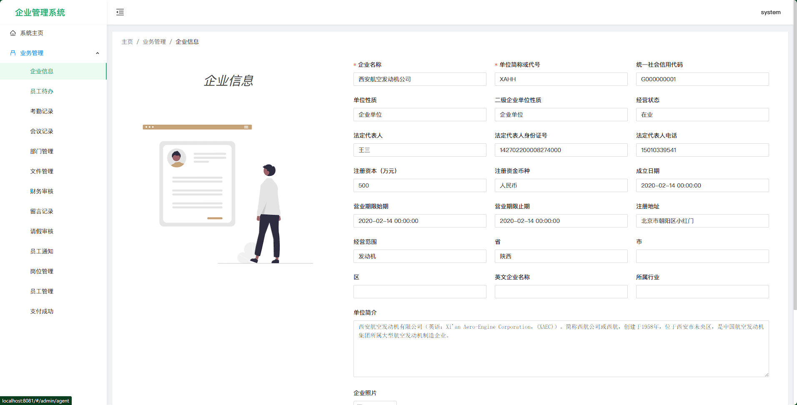Click the empty 英文企业名称 field
Image resolution: width=797 pixels, height=405 pixels.
(561, 292)
